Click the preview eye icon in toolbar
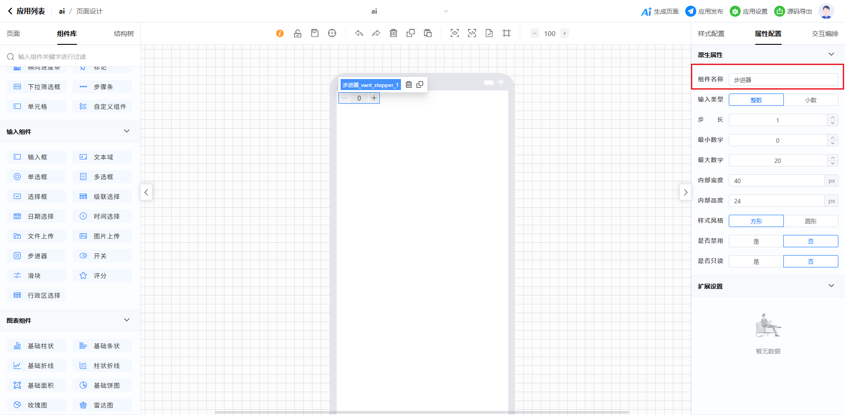 point(455,33)
